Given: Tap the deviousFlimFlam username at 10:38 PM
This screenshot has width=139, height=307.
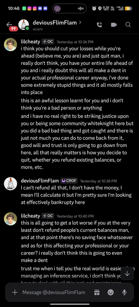Looking at the screenshot, I should (39, 181).
